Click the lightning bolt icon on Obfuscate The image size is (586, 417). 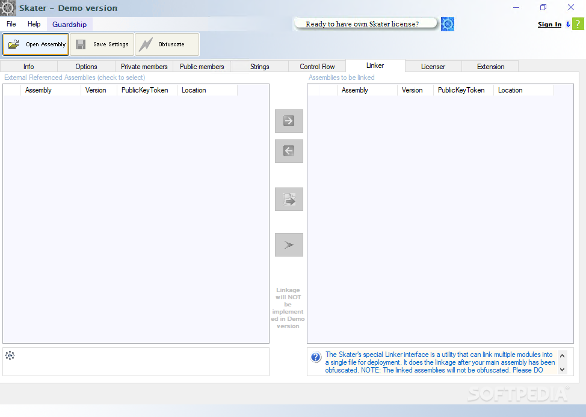click(146, 44)
